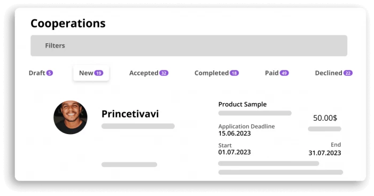Open the Declined tab
This screenshot has width=374, height=196.
[334, 73]
